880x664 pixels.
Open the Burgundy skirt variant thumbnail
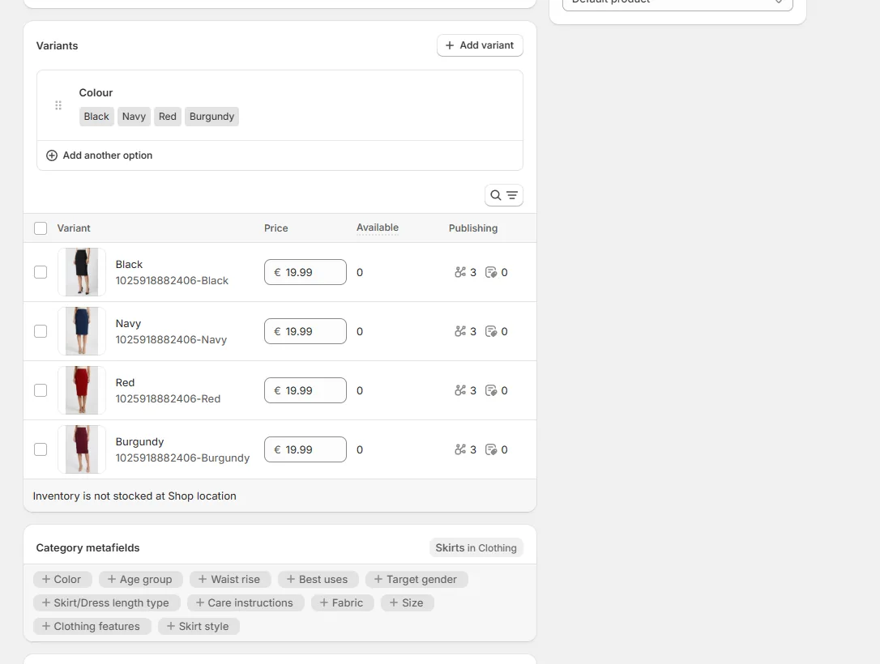tap(82, 449)
